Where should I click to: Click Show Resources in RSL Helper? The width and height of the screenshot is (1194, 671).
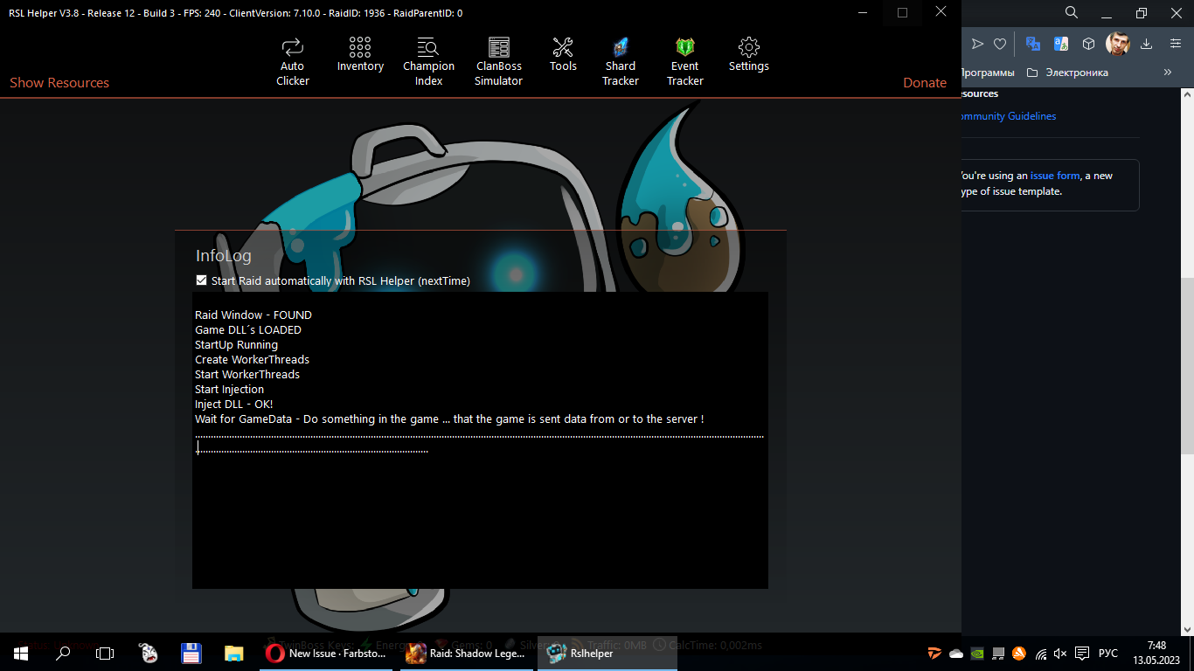(x=59, y=82)
